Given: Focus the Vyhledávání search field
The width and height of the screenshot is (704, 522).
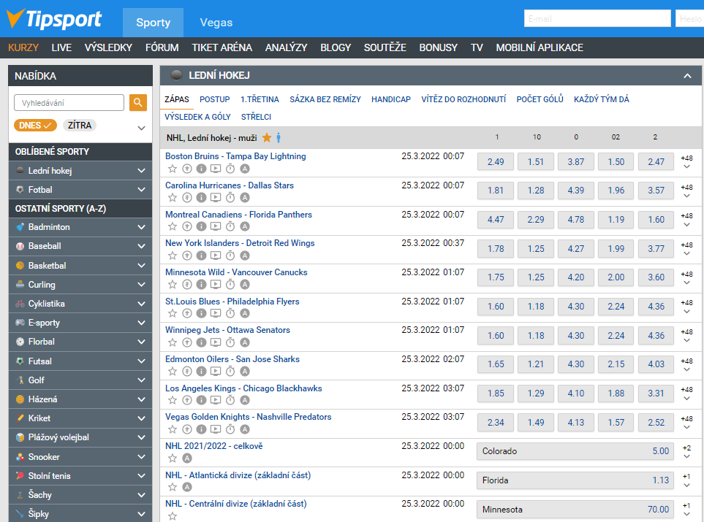Looking at the screenshot, I should tap(69, 103).
